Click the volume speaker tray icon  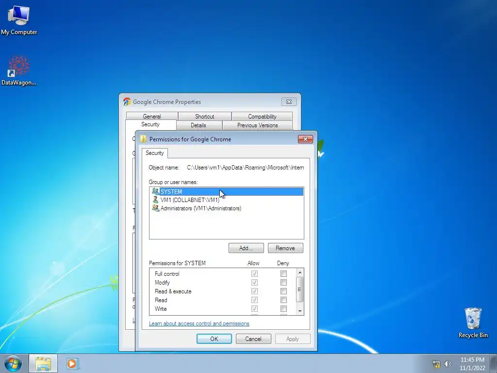point(448,364)
